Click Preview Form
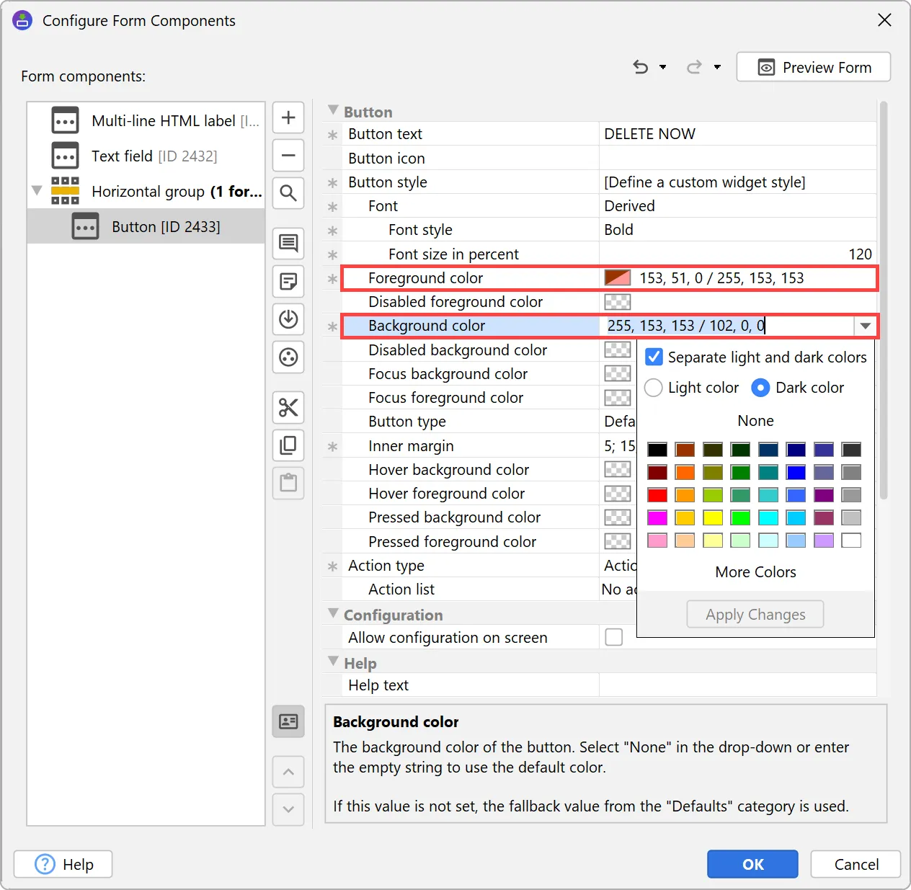 tap(813, 67)
